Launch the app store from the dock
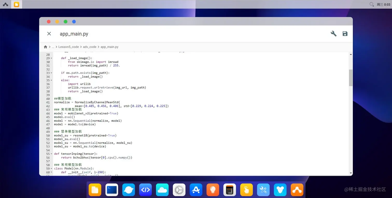This screenshot has height=198, width=392. [196, 190]
